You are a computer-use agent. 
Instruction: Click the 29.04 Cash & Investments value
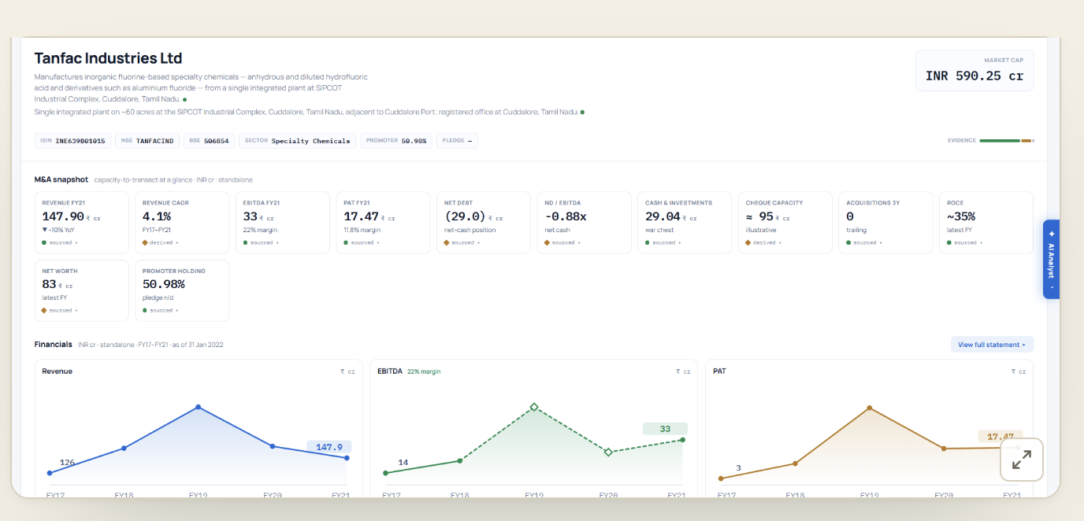(663, 216)
